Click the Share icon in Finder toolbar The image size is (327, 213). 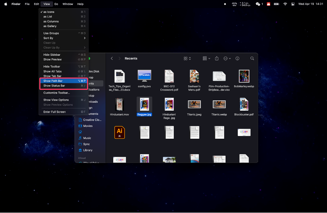pyautogui.click(x=217, y=58)
